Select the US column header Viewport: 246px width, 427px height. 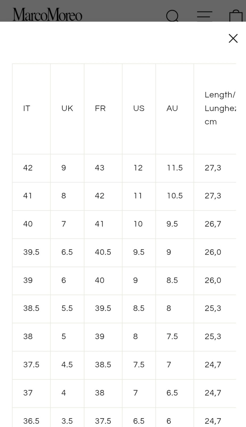(139, 108)
